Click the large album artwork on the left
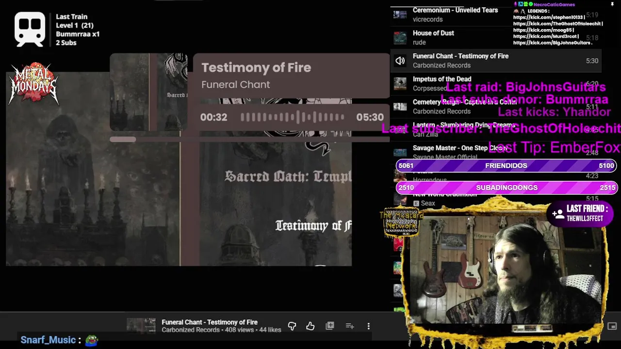 tap(179, 169)
